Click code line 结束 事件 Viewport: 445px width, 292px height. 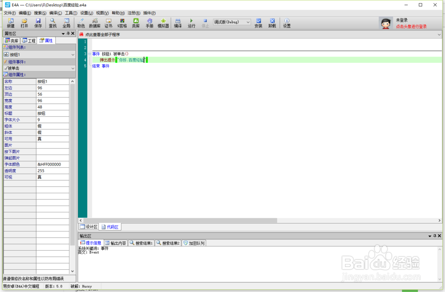[x=101, y=66]
